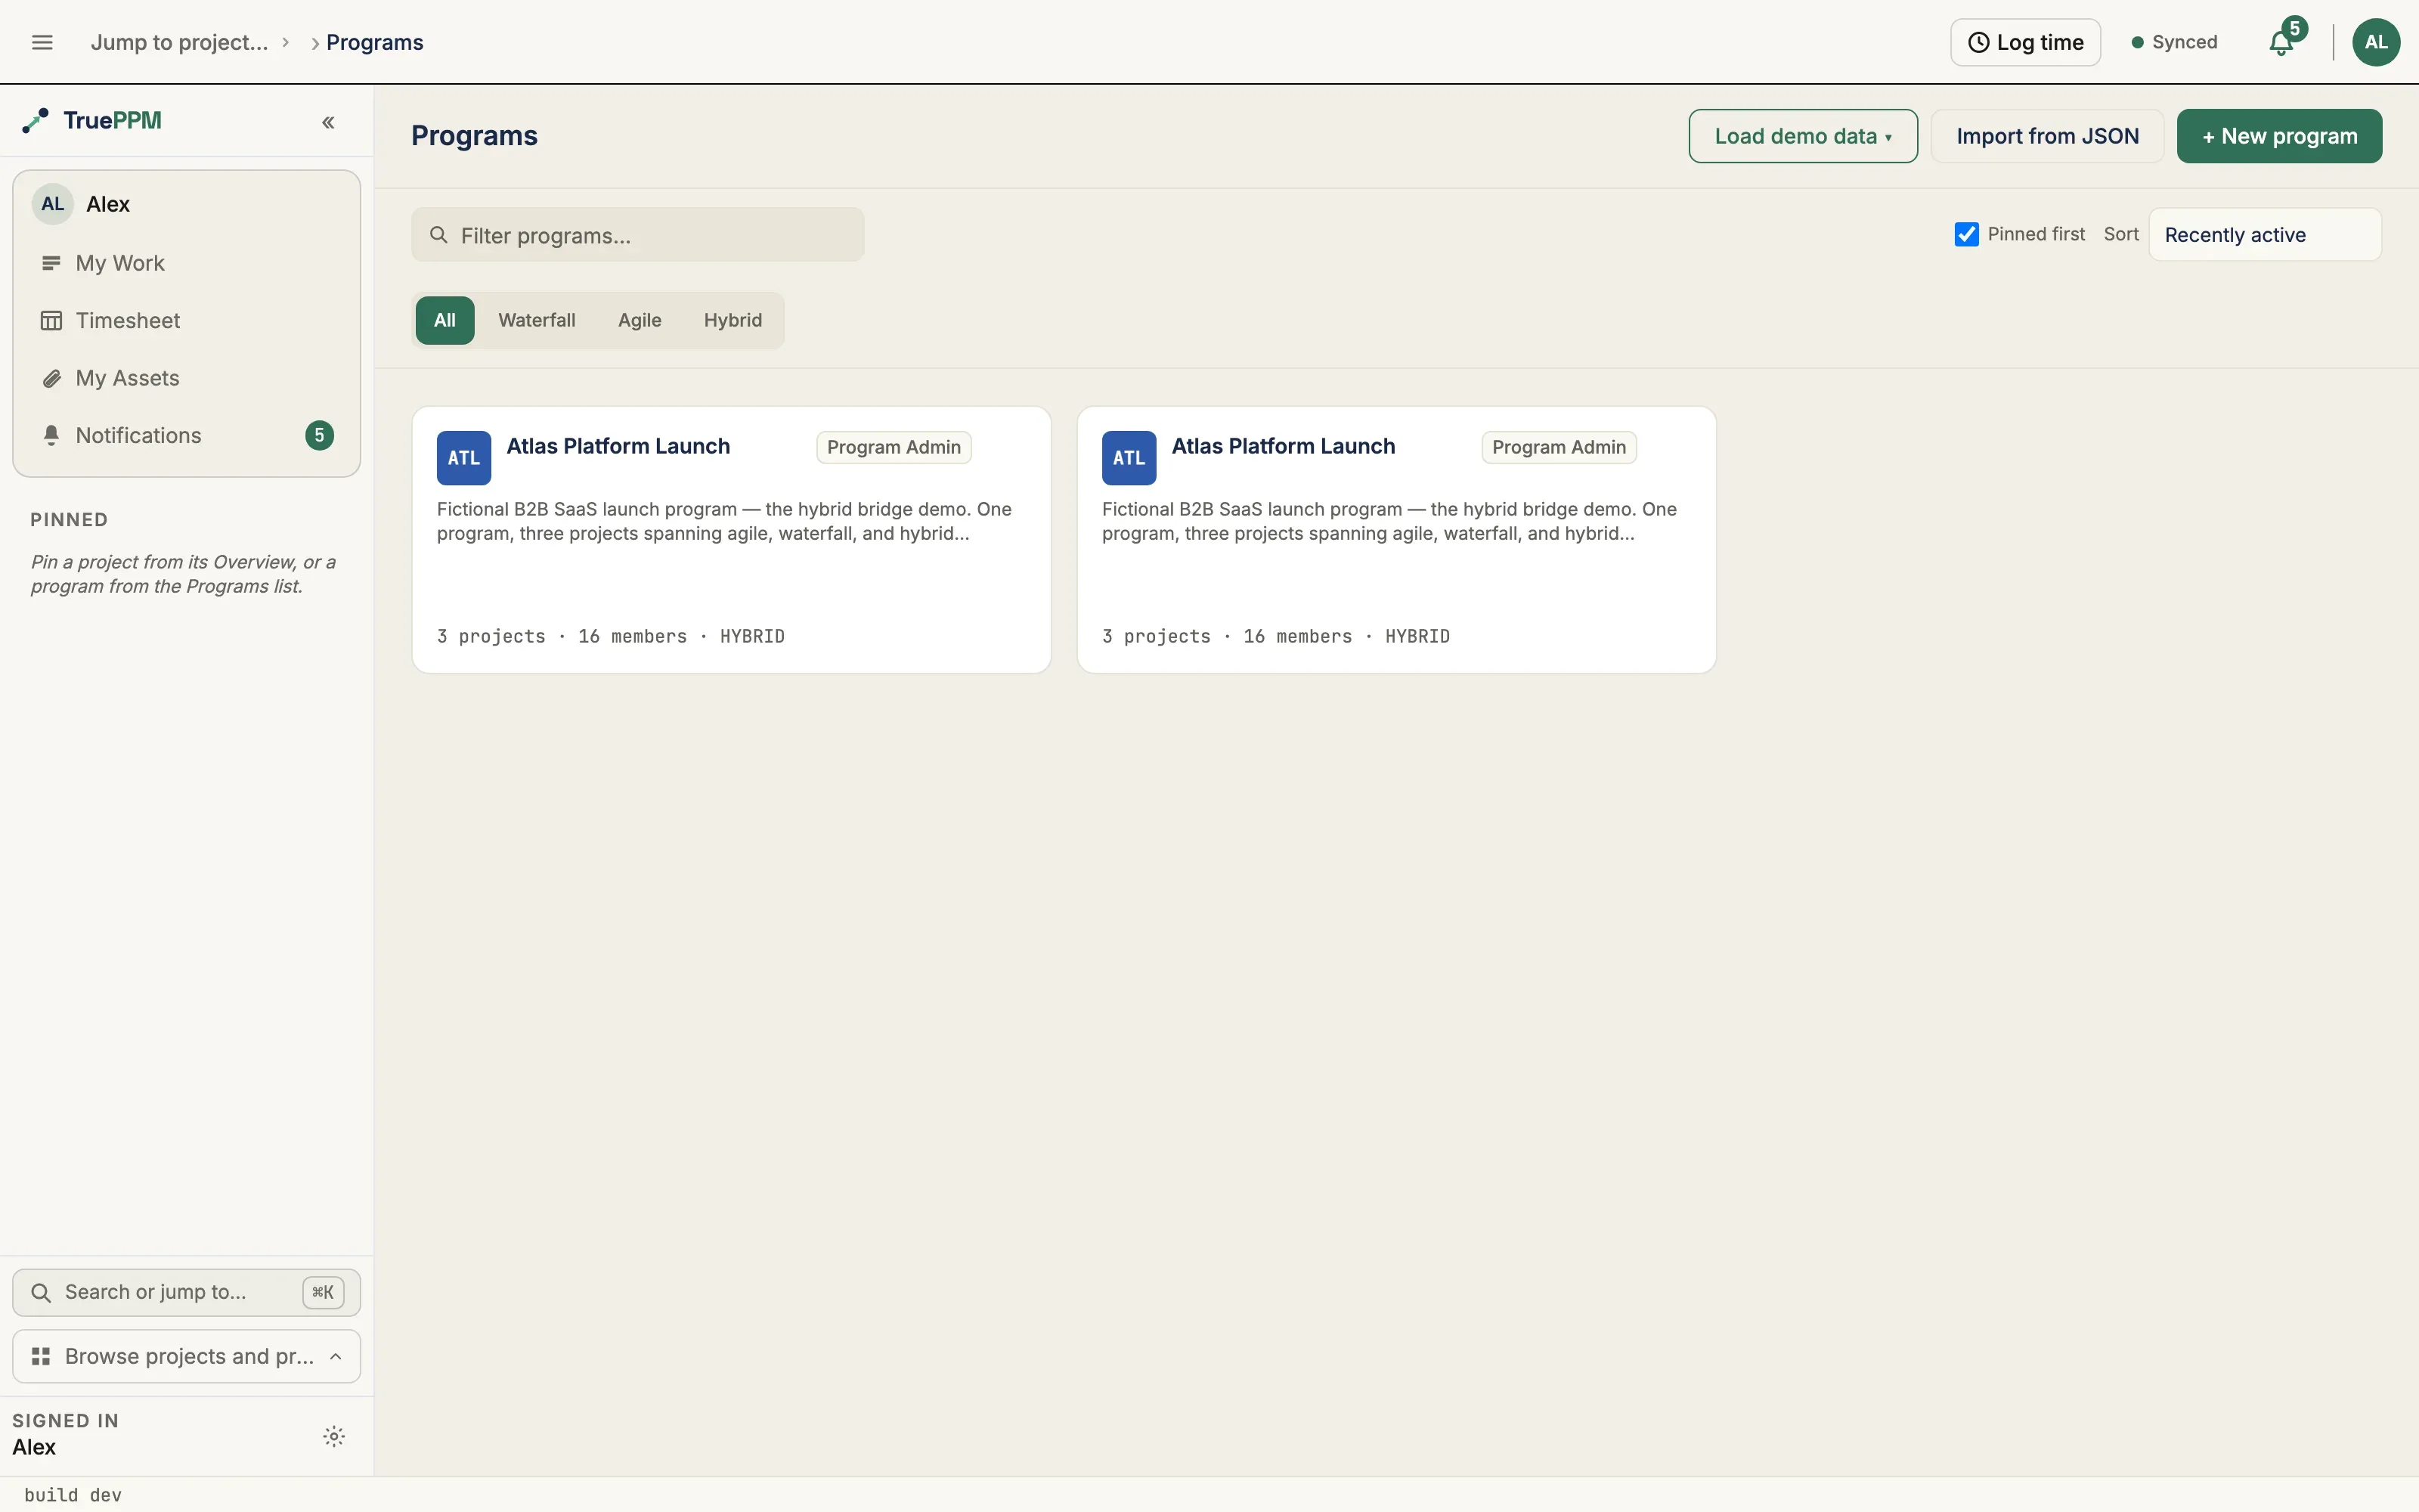Click the build dev status bar text

(73, 1495)
